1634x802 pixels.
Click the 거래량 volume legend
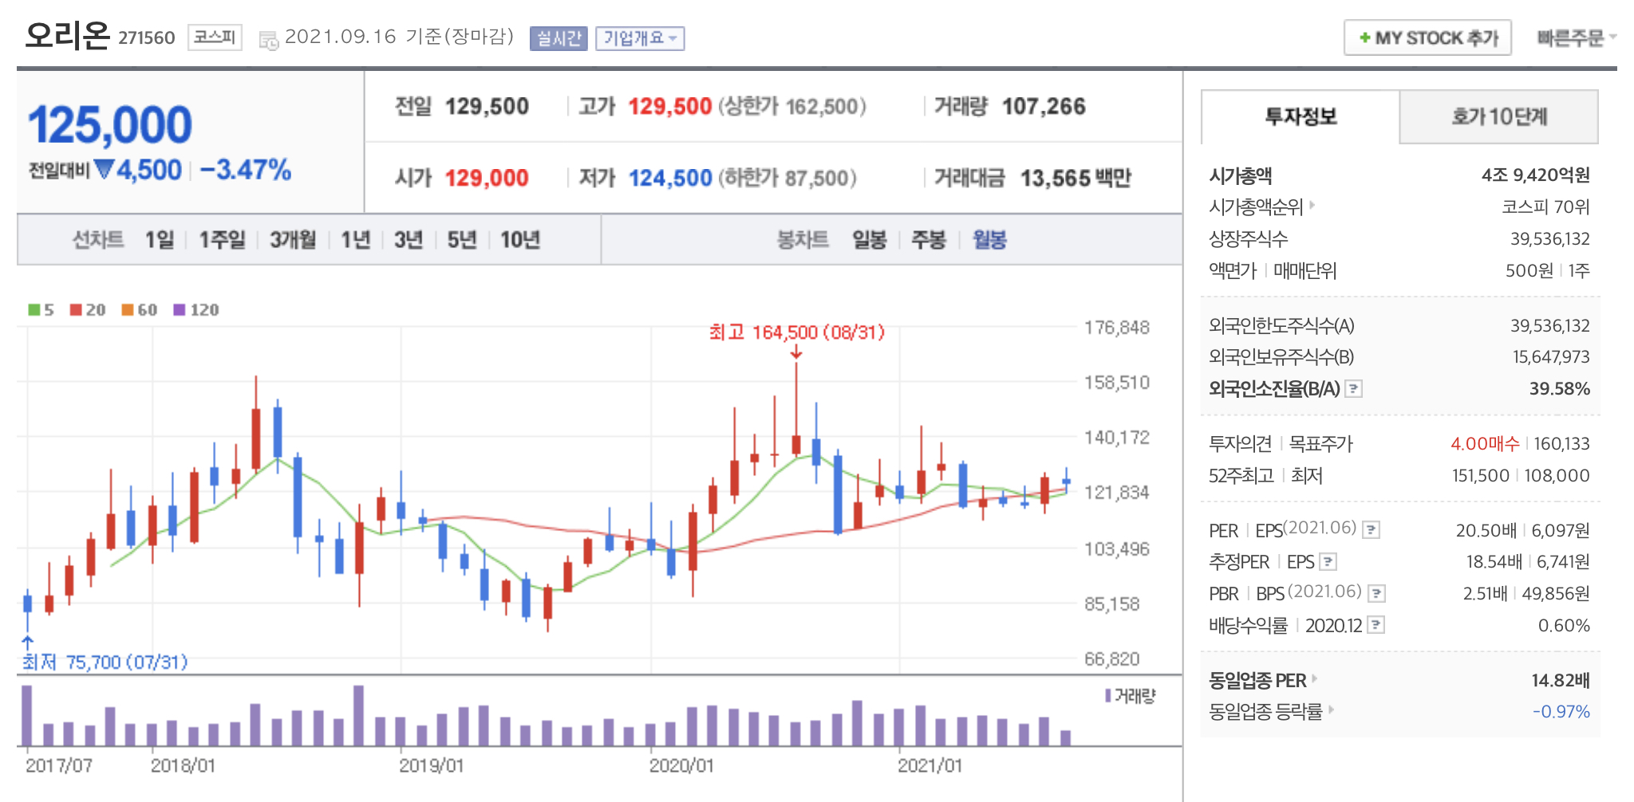1131,696
